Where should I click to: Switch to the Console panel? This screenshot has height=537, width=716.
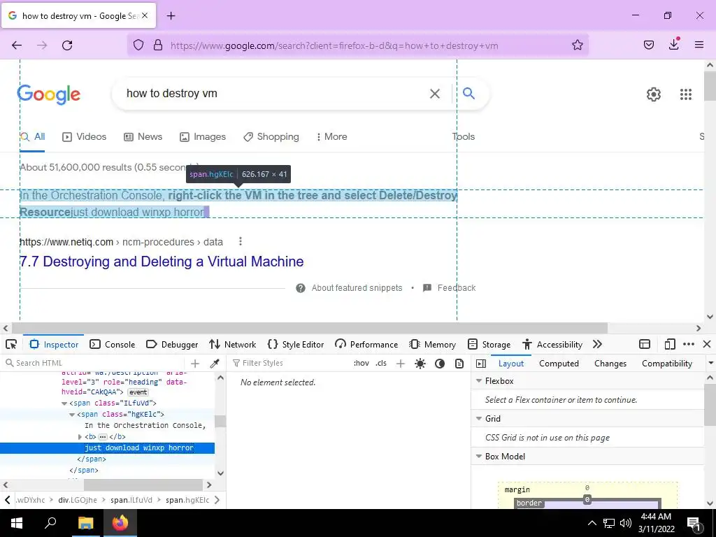[113, 344]
